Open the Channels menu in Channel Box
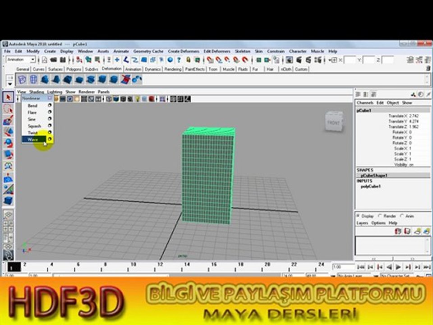The height and width of the screenshot is (325, 433). point(365,103)
